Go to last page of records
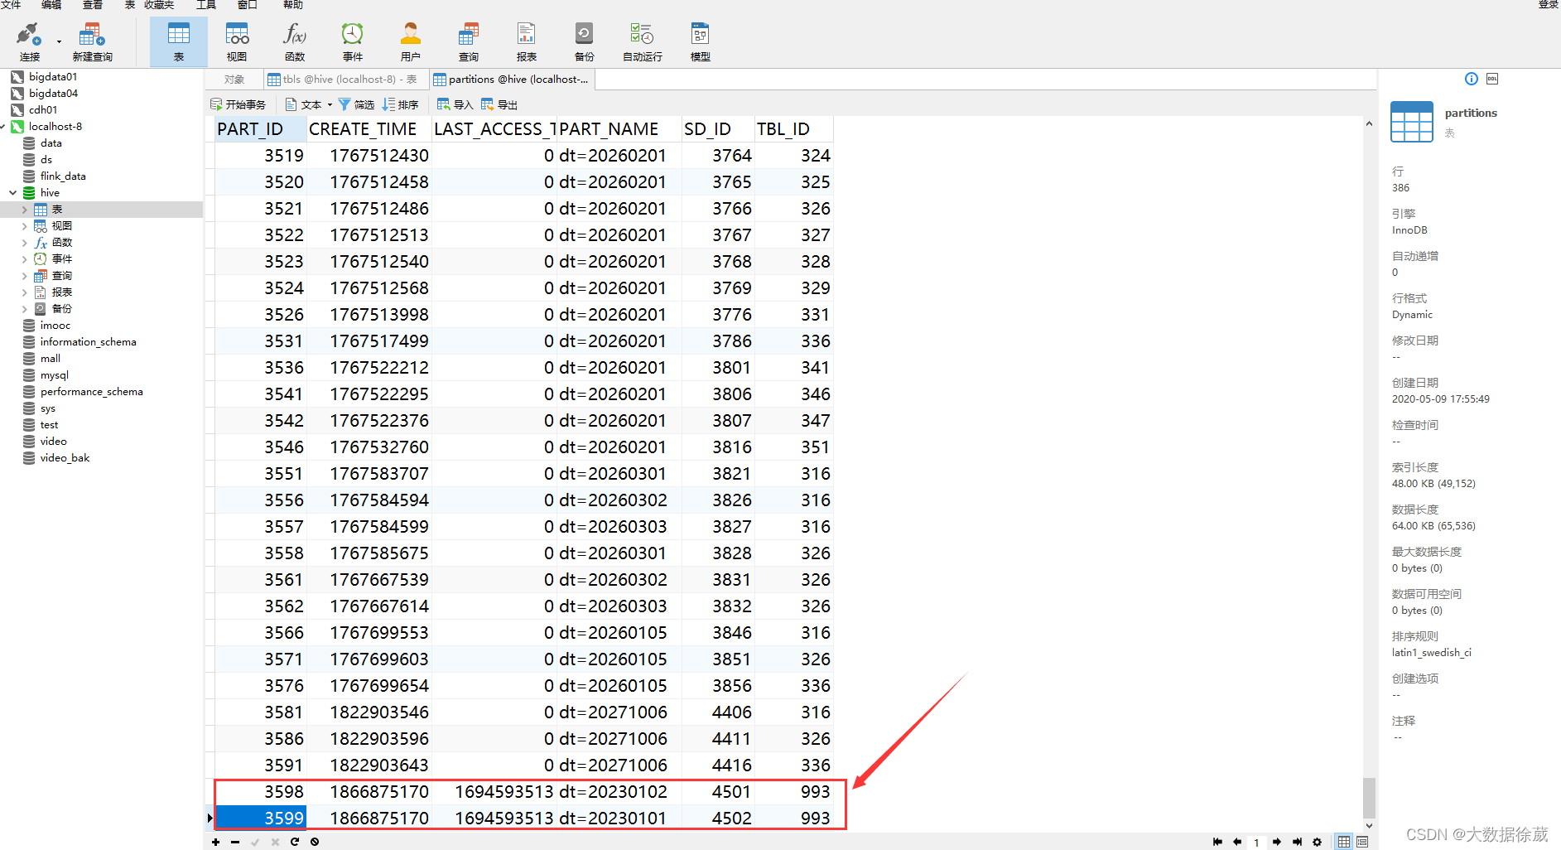 [1297, 842]
